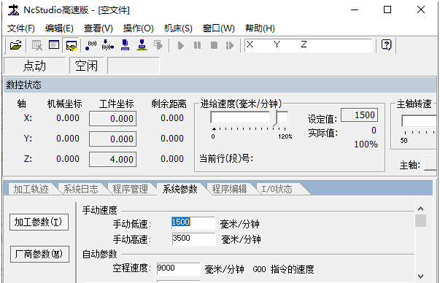Open the 机床(S) menu

click(x=178, y=28)
